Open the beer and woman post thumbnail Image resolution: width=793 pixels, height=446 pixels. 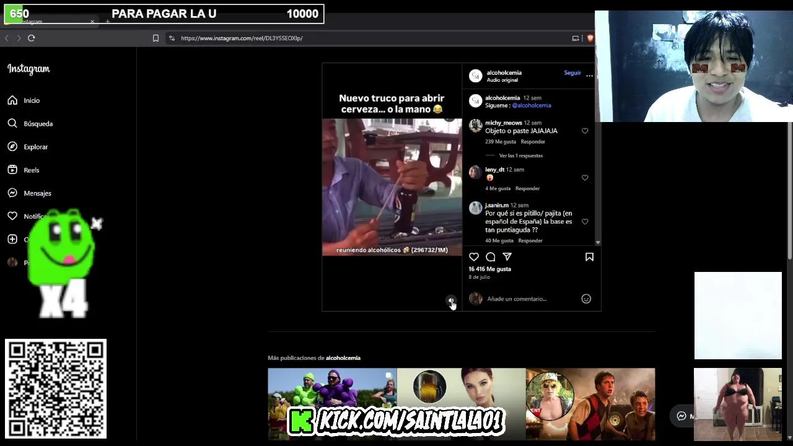pos(462,404)
